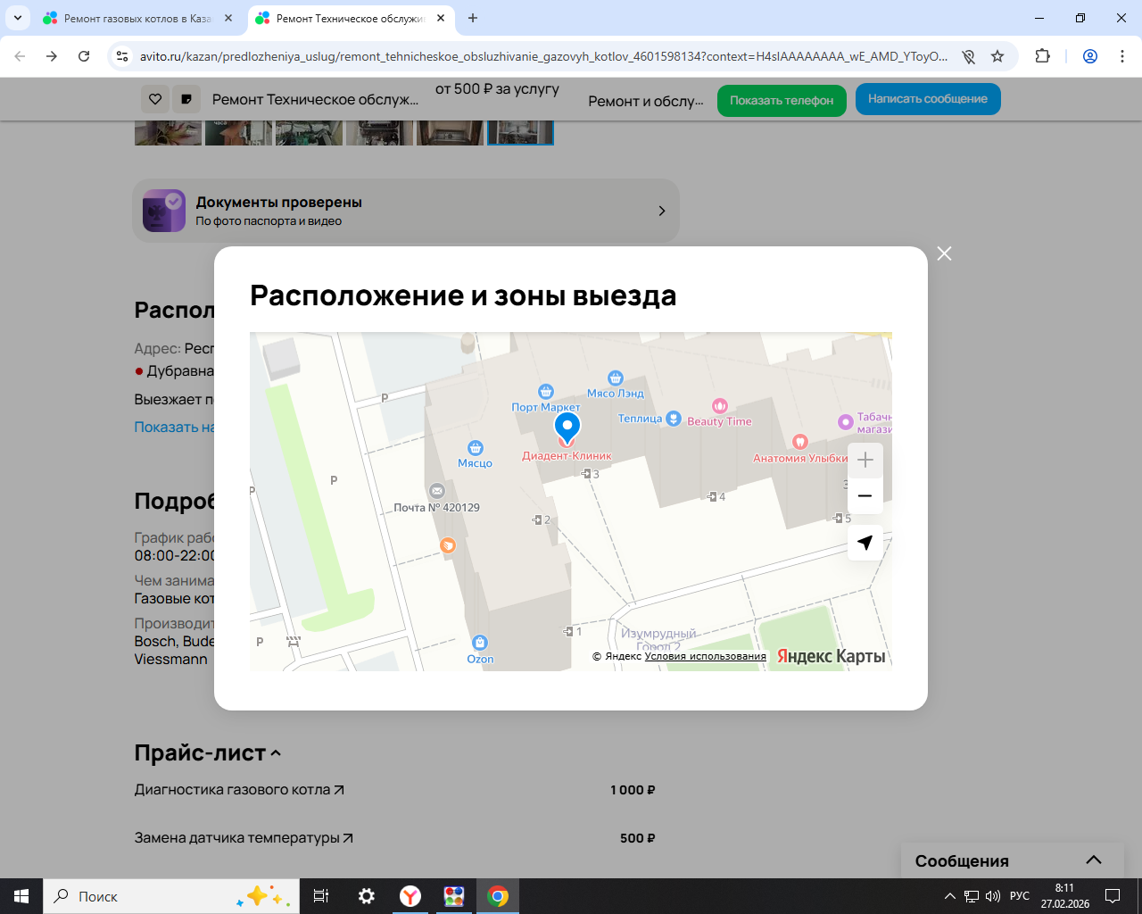The width and height of the screenshot is (1142, 914).
Task: Zoom in on the Yandex map
Action: point(865,461)
